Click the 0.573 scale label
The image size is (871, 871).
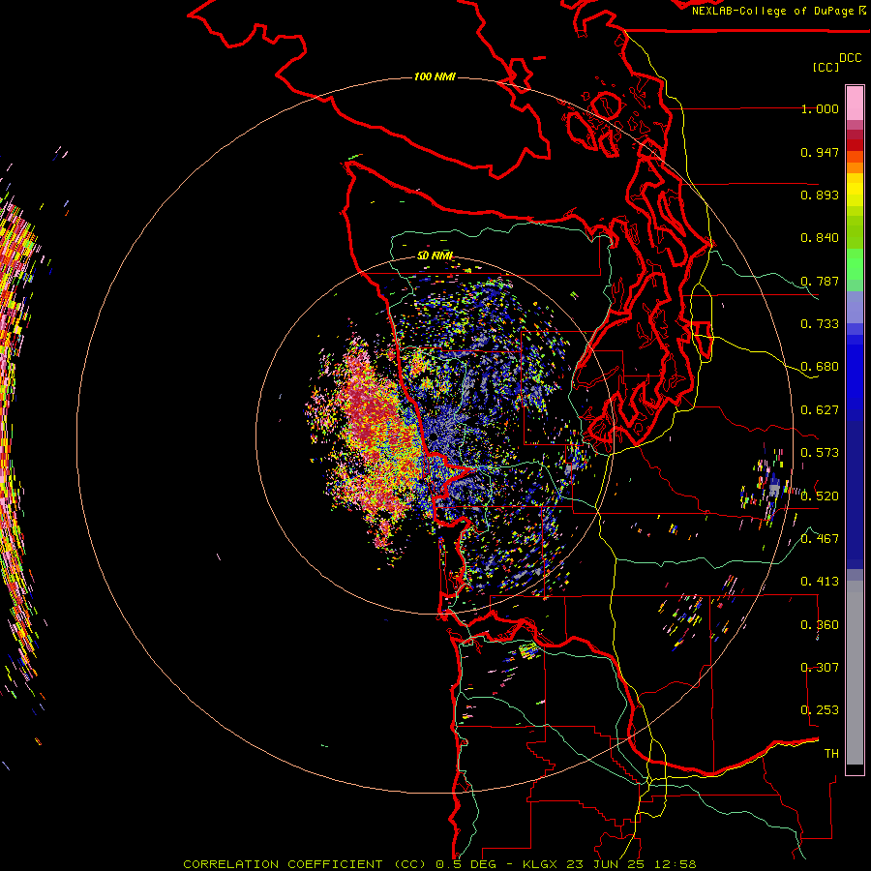click(820, 453)
